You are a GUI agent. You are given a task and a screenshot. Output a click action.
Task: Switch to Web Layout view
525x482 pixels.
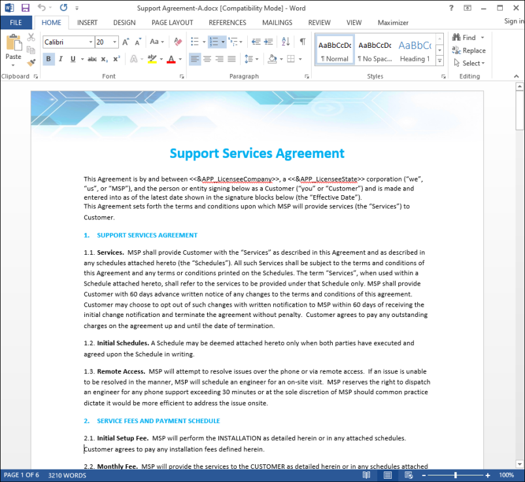(x=409, y=475)
